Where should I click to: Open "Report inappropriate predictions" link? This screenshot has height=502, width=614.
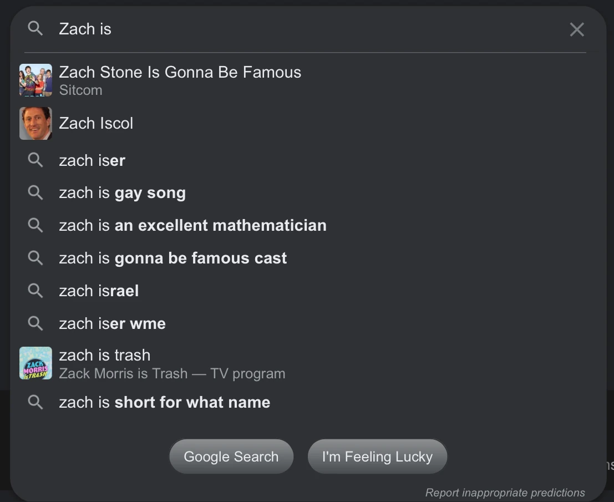(x=505, y=493)
